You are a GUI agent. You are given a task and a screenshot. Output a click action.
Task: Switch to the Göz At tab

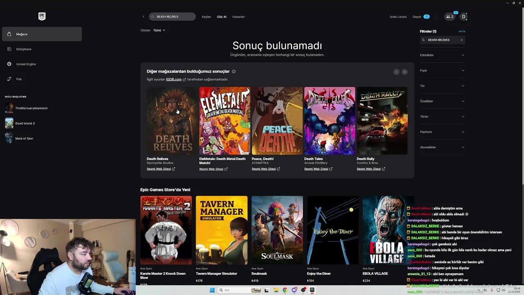[221, 17]
